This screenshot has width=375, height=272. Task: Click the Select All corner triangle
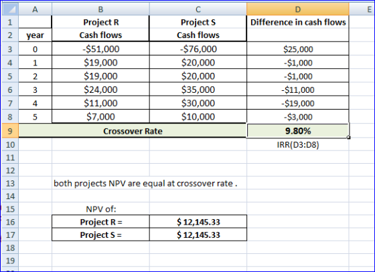pos(10,9)
